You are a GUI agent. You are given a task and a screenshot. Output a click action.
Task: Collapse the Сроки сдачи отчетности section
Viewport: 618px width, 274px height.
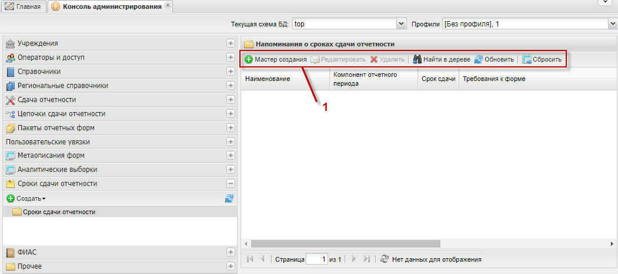(x=231, y=184)
